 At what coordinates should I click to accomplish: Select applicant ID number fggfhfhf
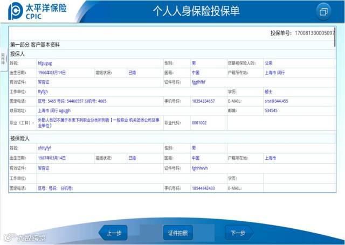(198, 82)
